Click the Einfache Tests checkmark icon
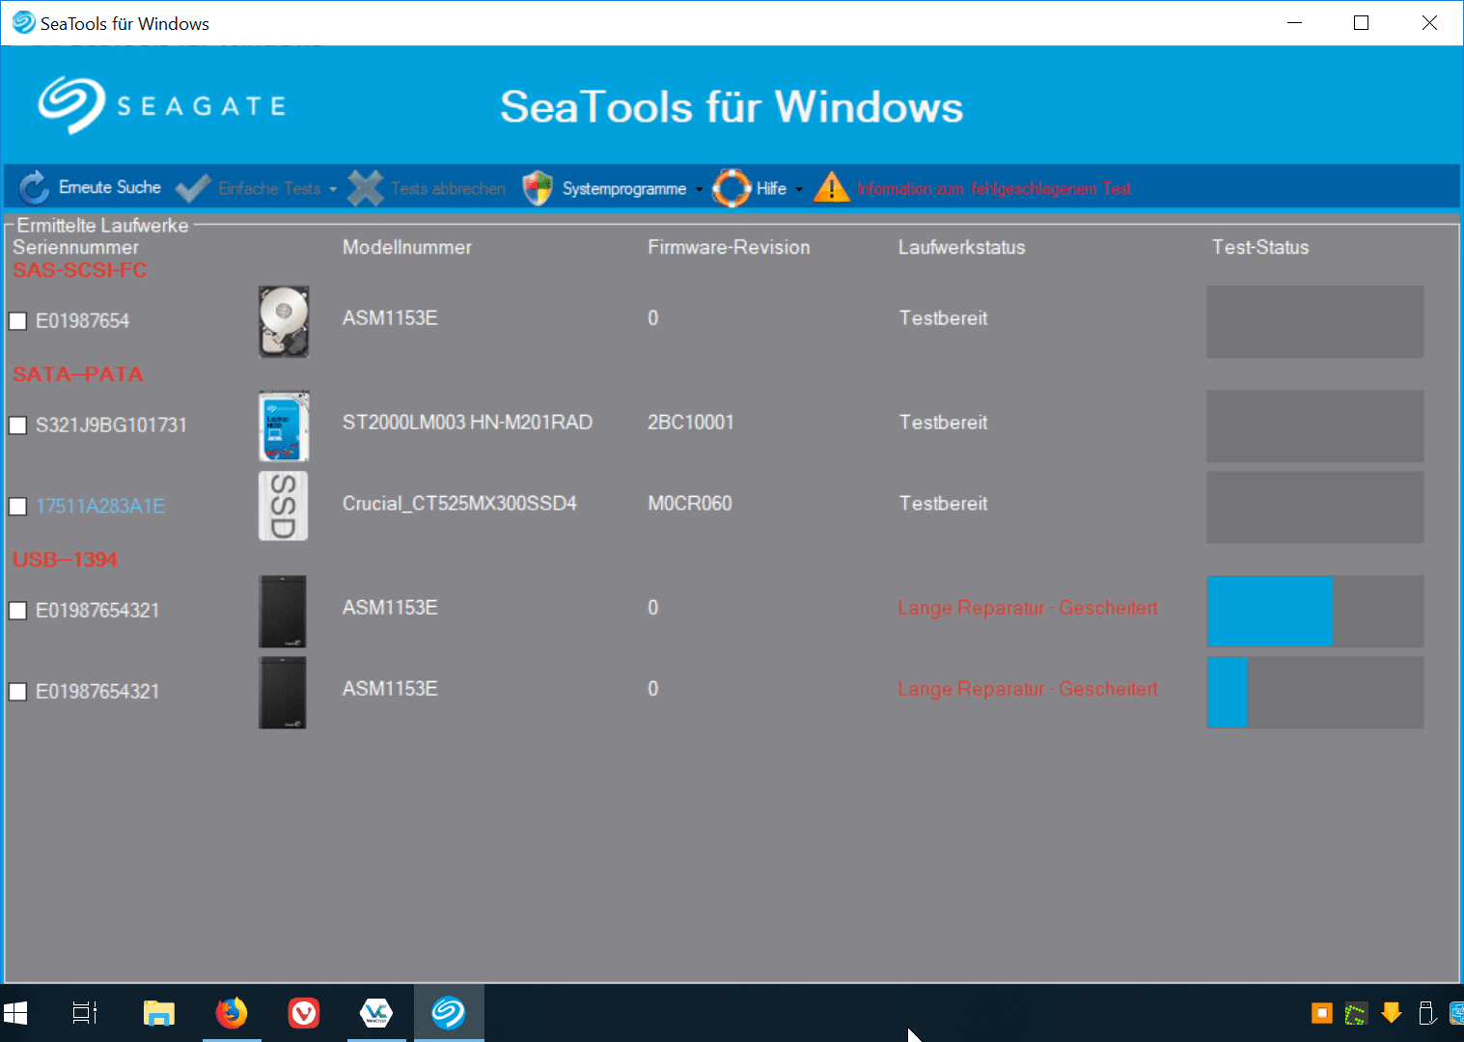 pos(193,187)
